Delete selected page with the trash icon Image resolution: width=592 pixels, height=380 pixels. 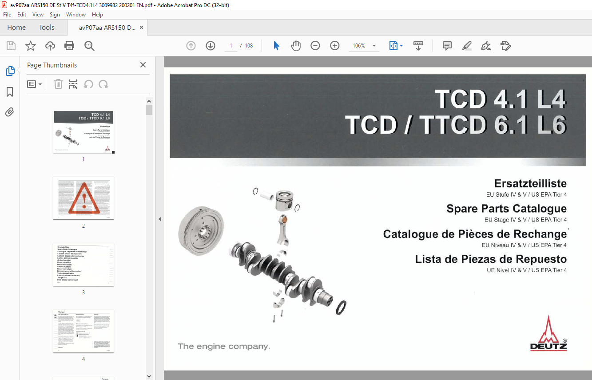pyautogui.click(x=58, y=84)
